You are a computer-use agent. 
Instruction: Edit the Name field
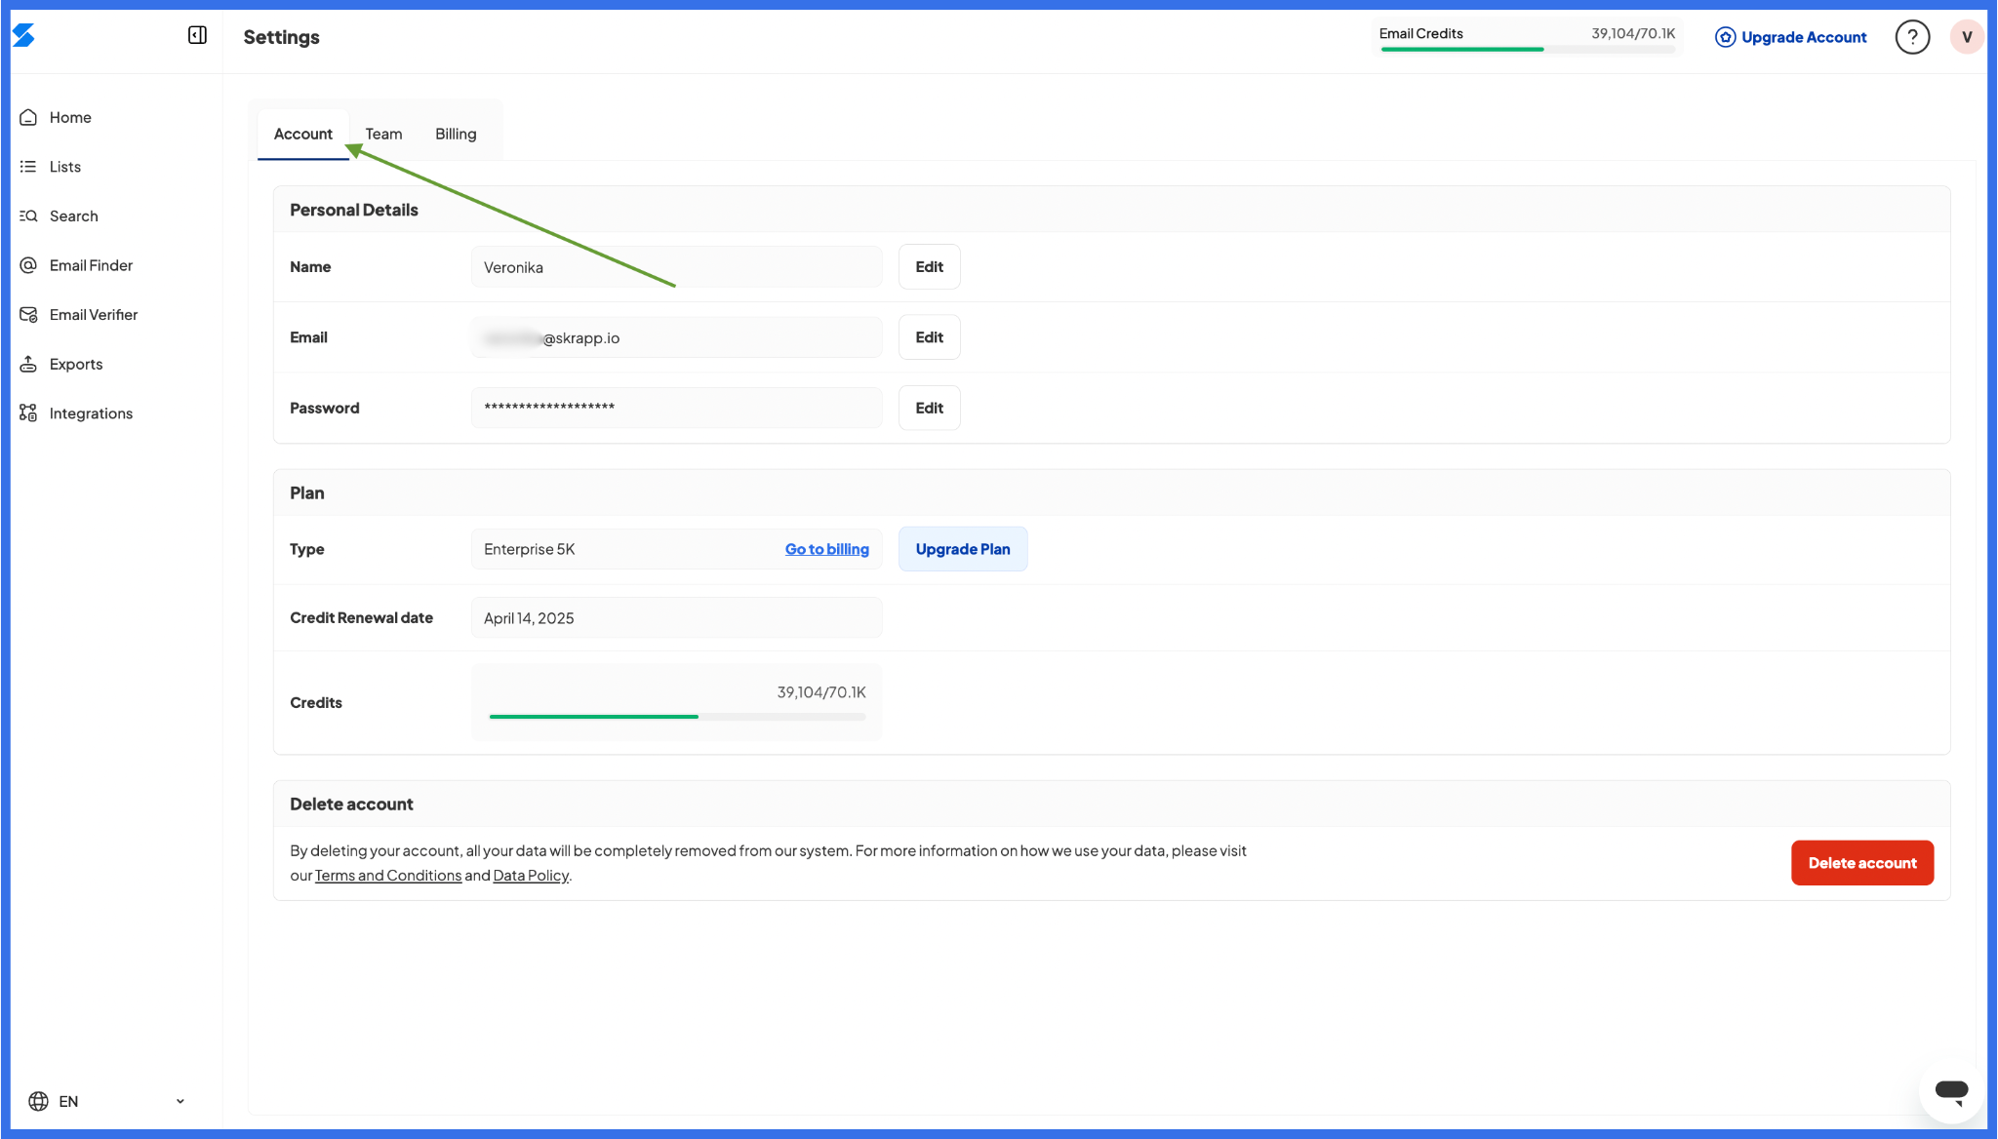coord(929,266)
